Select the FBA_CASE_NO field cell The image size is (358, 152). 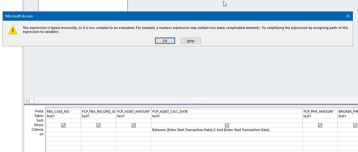[63, 111]
